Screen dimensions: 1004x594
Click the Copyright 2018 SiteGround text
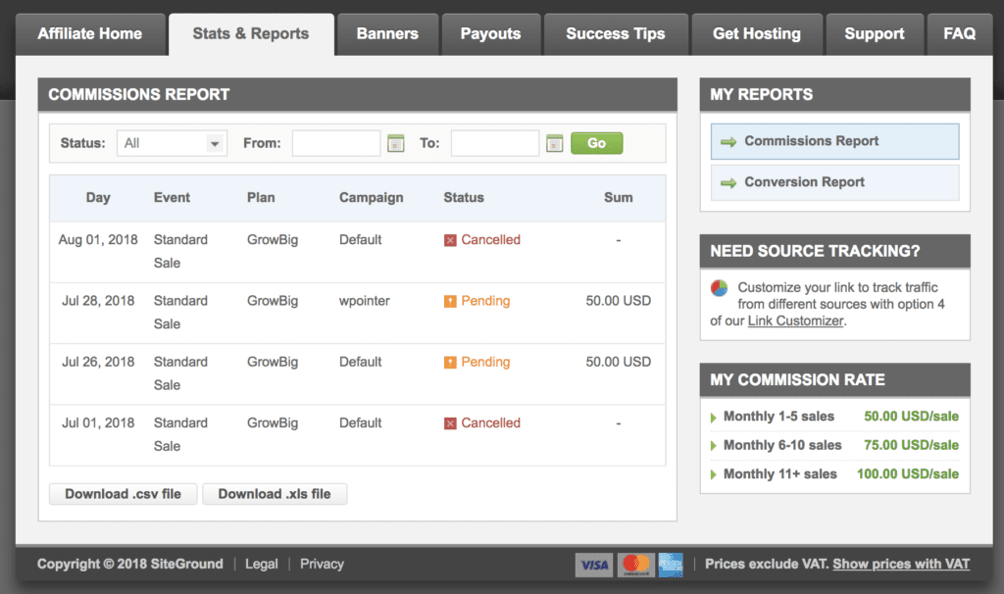click(x=130, y=564)
